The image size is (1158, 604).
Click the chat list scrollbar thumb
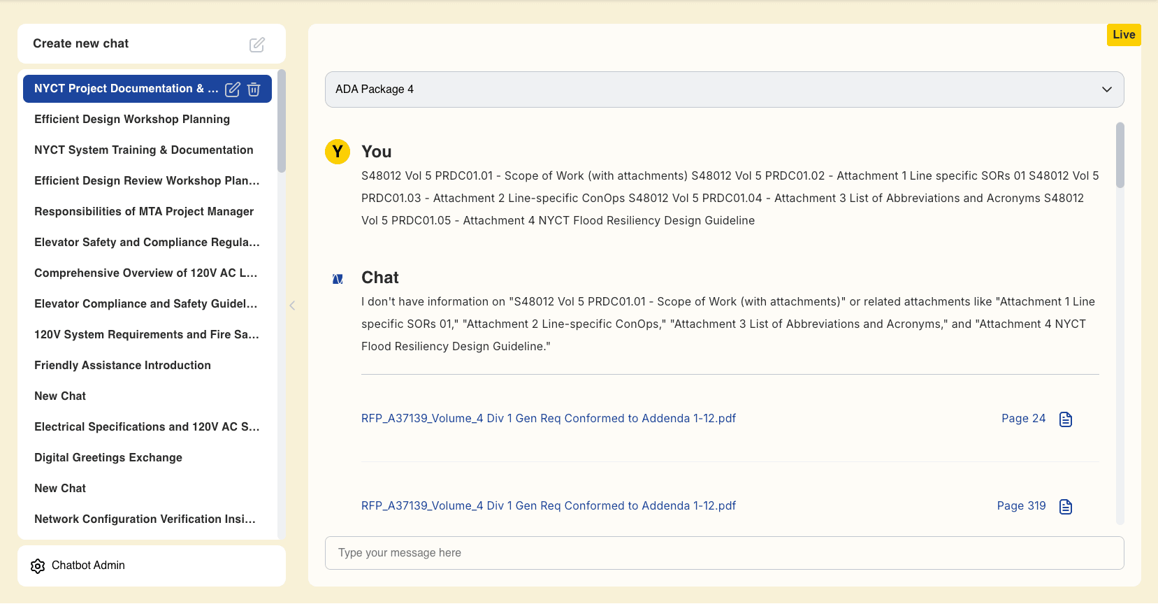pyautogui.click(x=282, y=121)
